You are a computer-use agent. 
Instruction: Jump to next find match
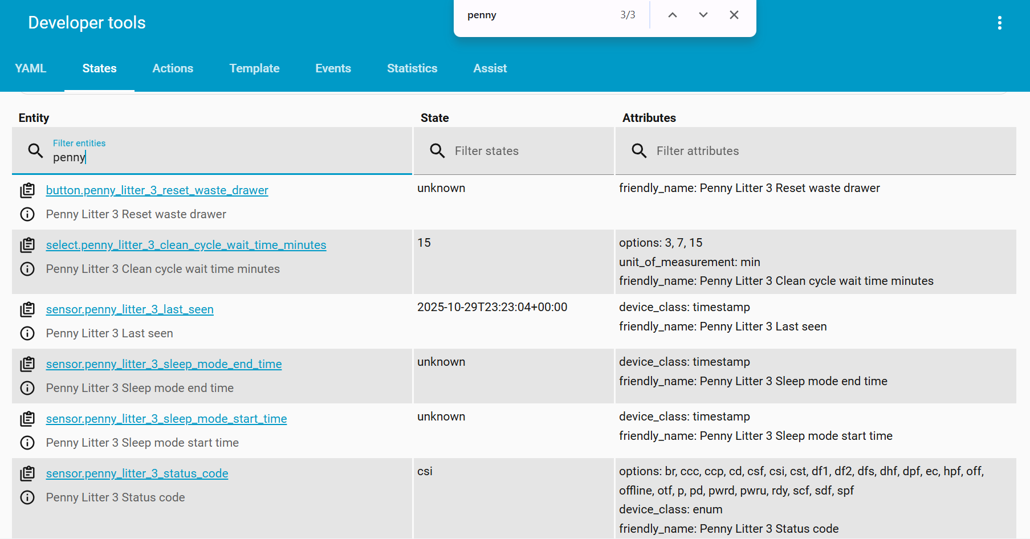pyautogui.click(x=703, y=15)
